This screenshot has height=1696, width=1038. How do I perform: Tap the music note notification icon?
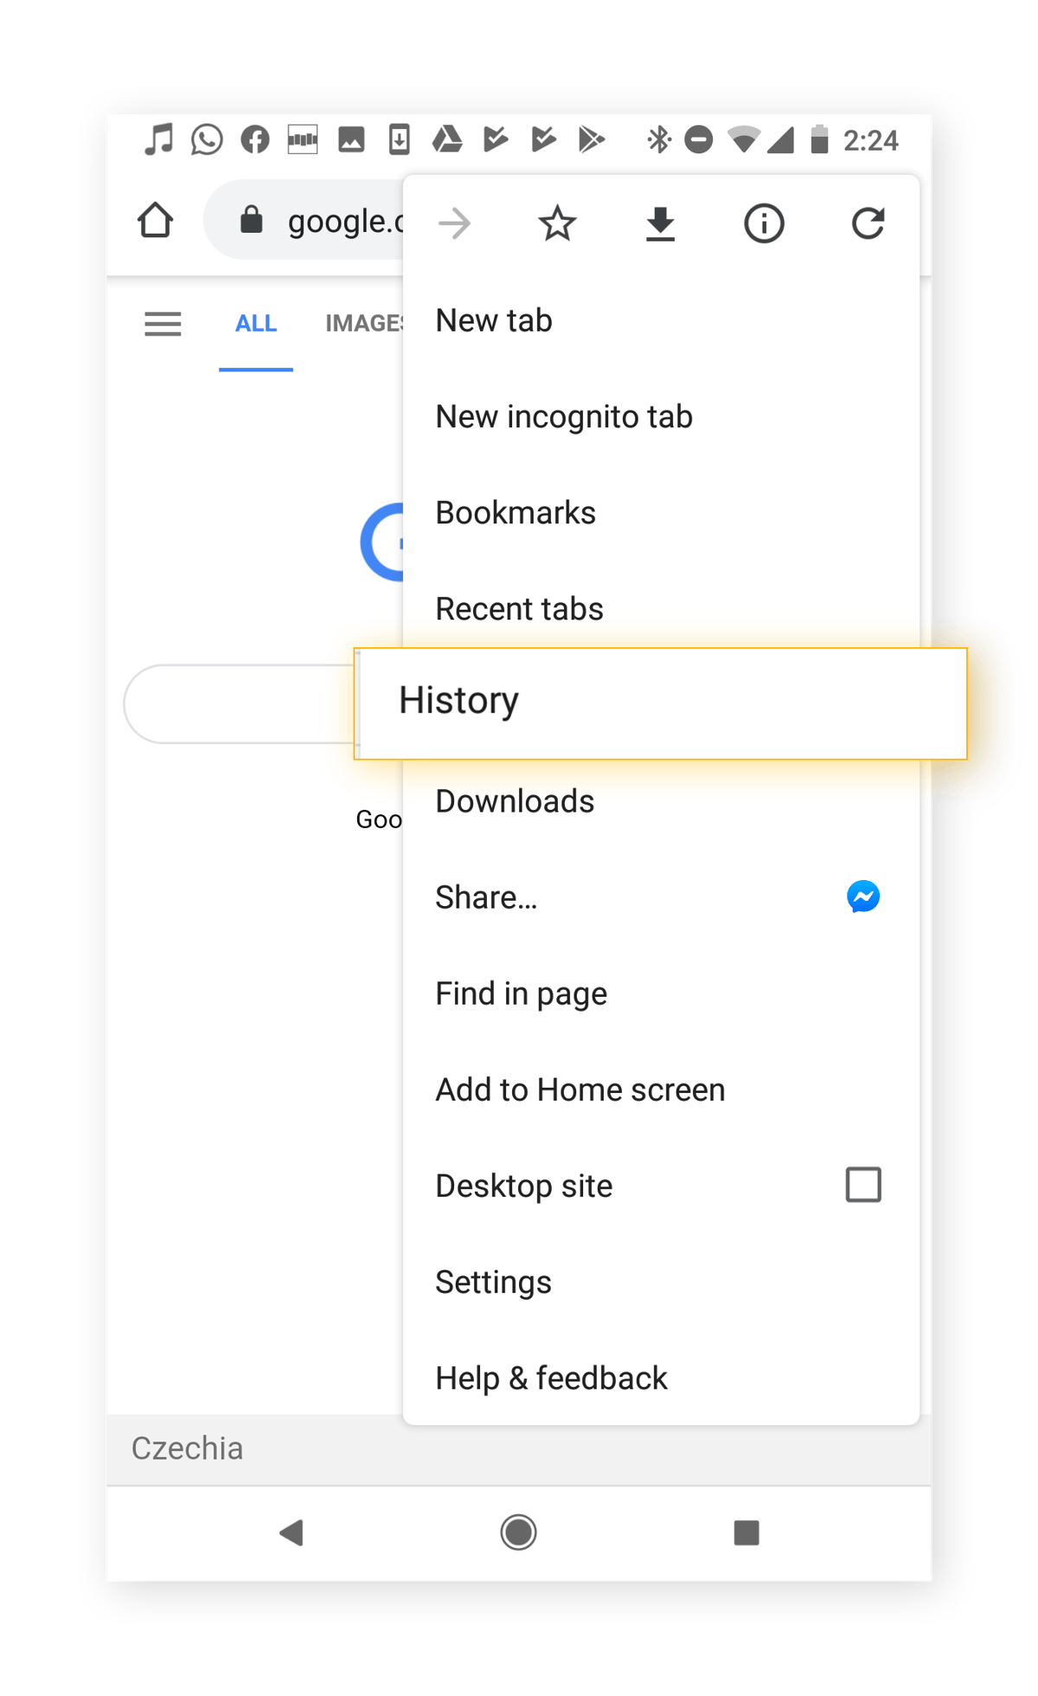(158, 139)
